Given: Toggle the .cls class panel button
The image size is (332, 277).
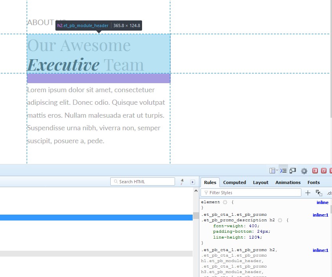Looking at the screenshot, I should pos(329,193).
